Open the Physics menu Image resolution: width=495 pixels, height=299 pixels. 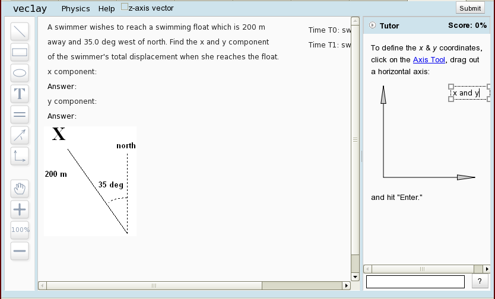pyautogui.click(x=75, y=9)
